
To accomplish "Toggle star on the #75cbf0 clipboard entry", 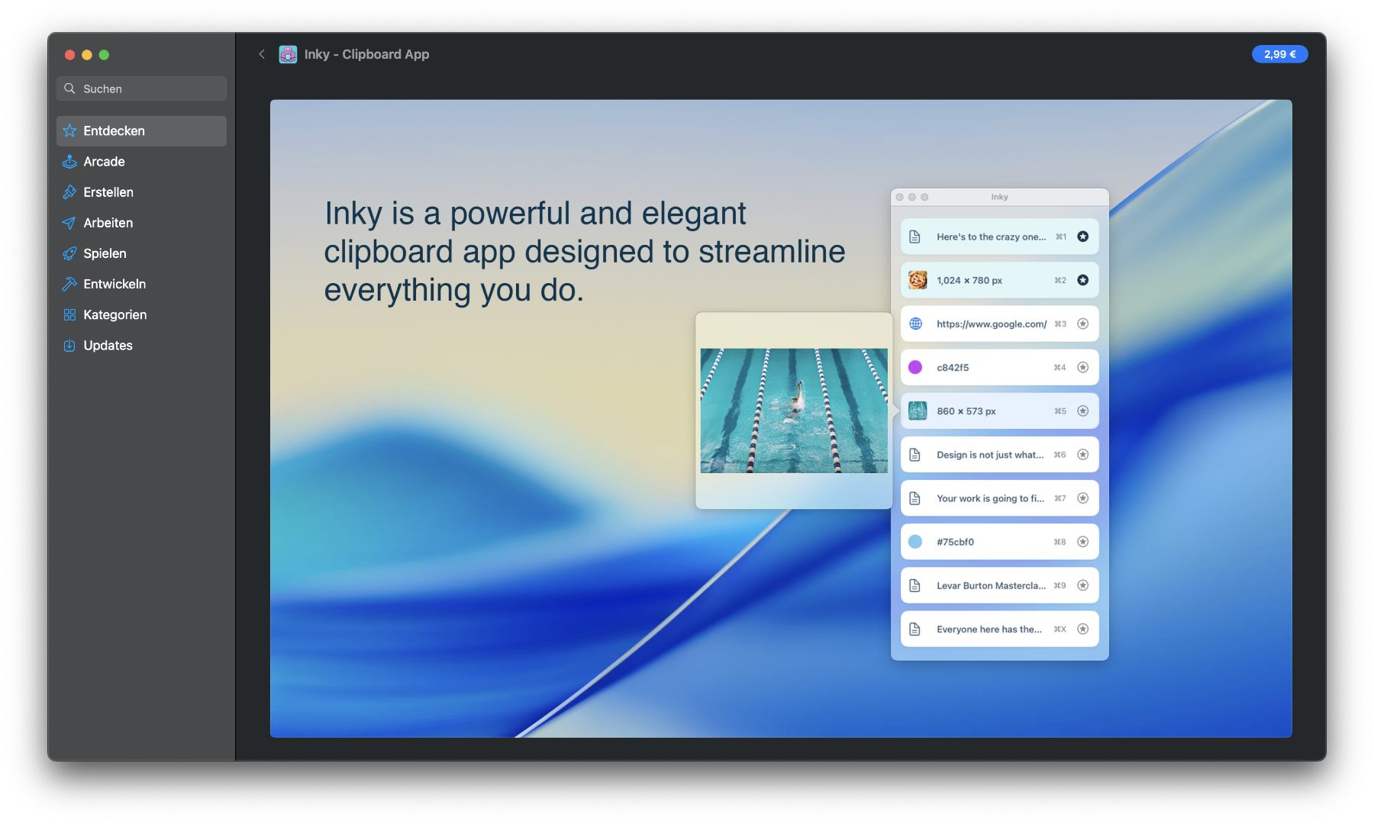I will tap(1082, 542).
